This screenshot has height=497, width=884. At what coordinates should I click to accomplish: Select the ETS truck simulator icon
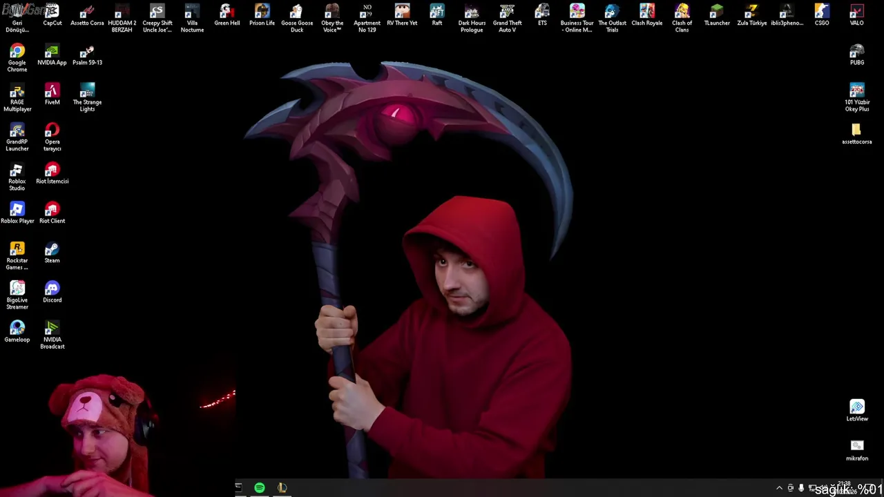(x=542, y=15)
